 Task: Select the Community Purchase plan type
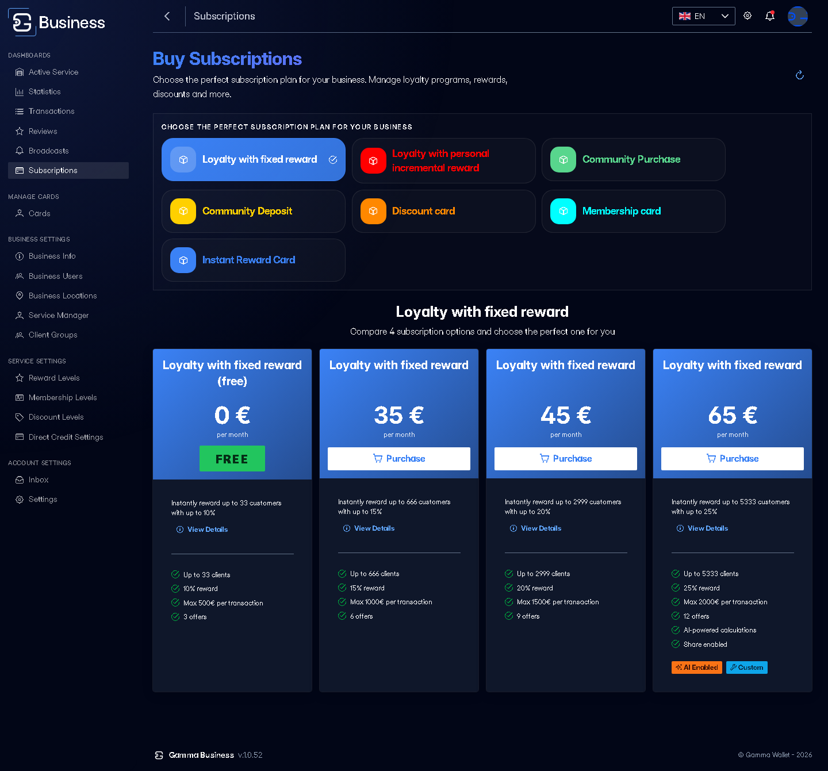coord(634,160)
